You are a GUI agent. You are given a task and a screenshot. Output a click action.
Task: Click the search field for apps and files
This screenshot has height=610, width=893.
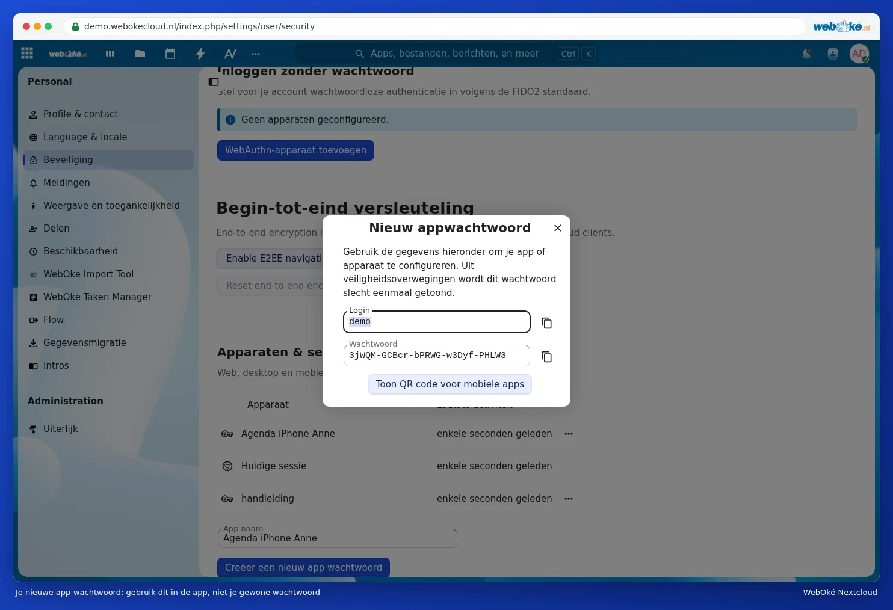coord(446,54)
